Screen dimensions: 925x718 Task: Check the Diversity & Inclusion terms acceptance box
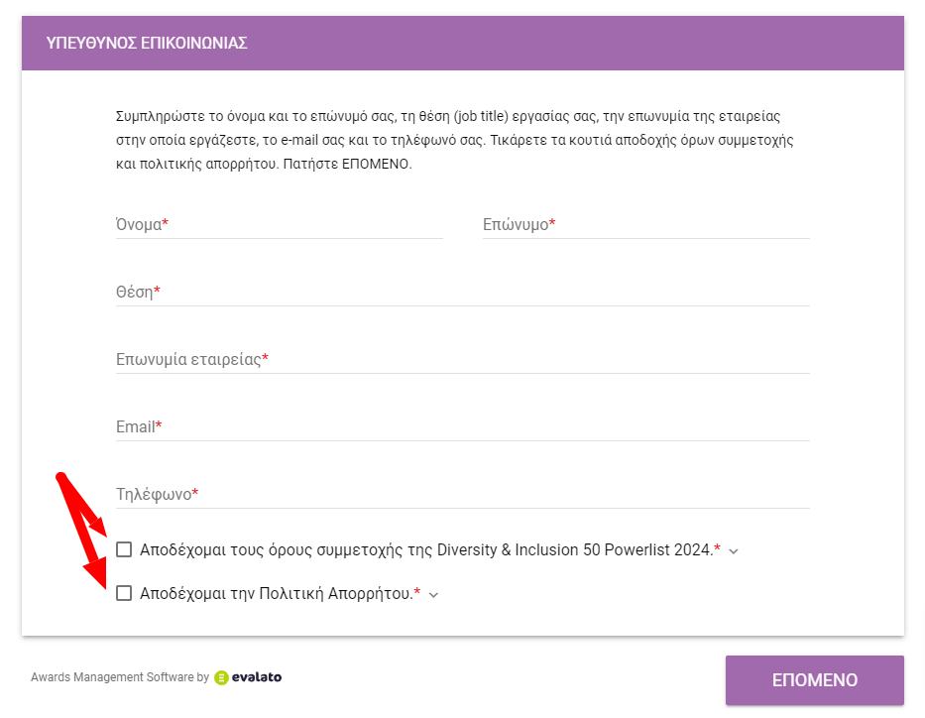point(124,549)
